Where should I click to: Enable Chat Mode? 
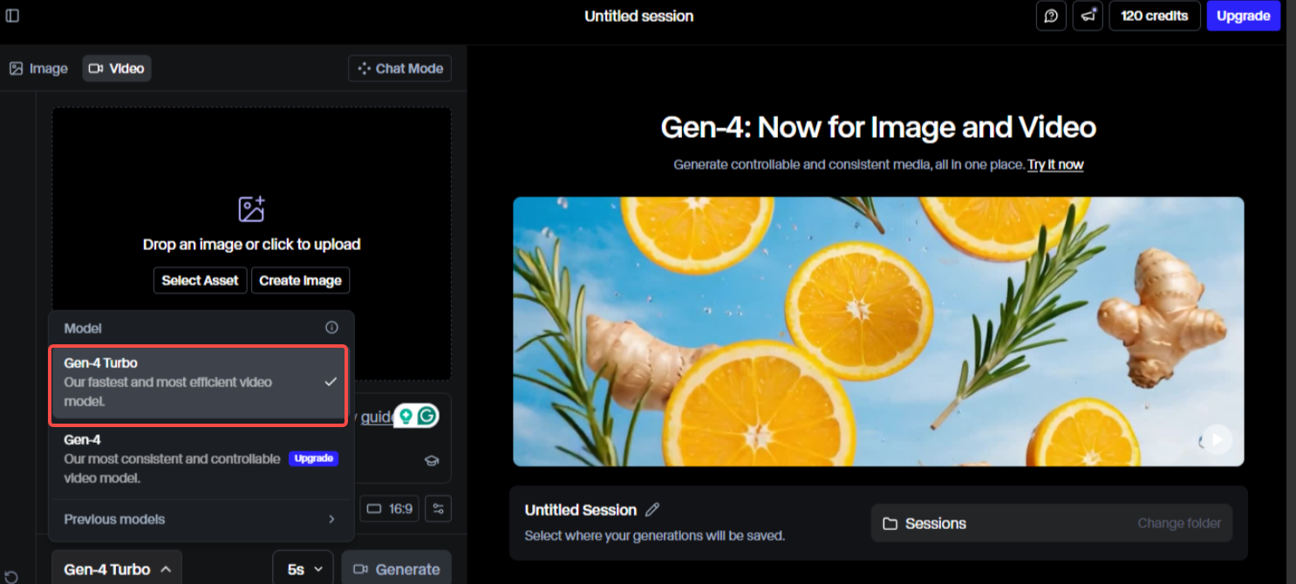[x=399, y=69]
